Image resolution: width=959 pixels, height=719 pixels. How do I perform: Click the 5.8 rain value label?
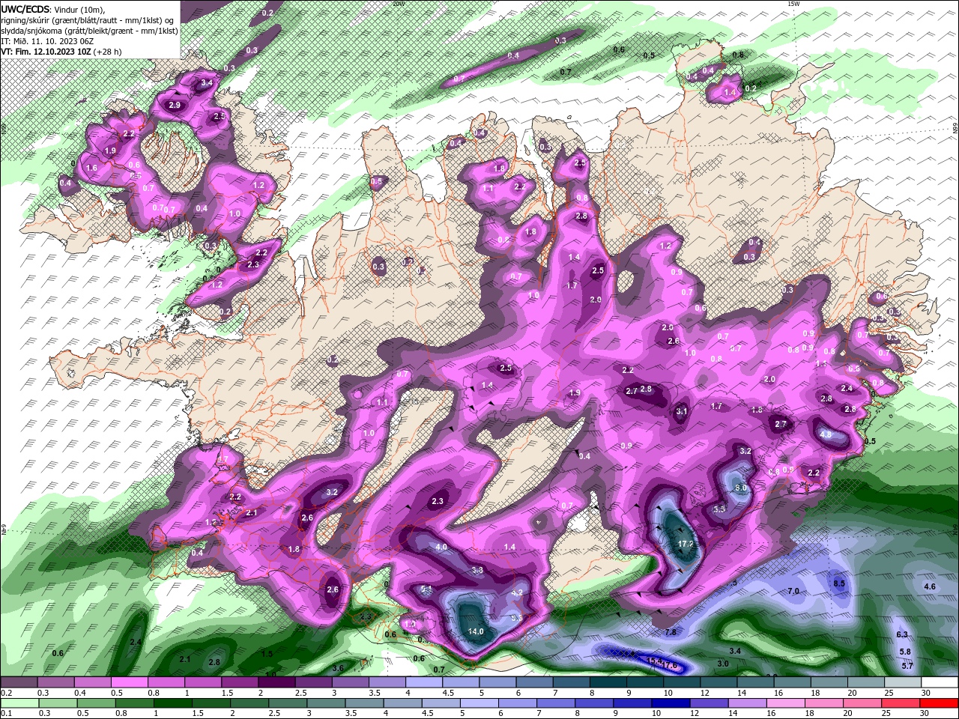[905, 652]
